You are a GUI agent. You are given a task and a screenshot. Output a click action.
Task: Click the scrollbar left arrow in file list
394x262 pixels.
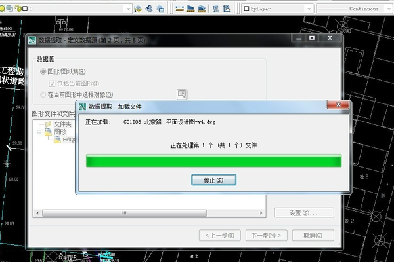[37, 213]
